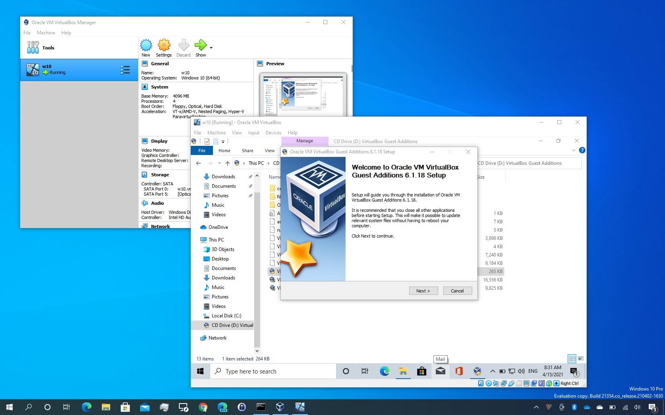
Task: Click the New virtual machine icon
Action: [x=146, y=45]
